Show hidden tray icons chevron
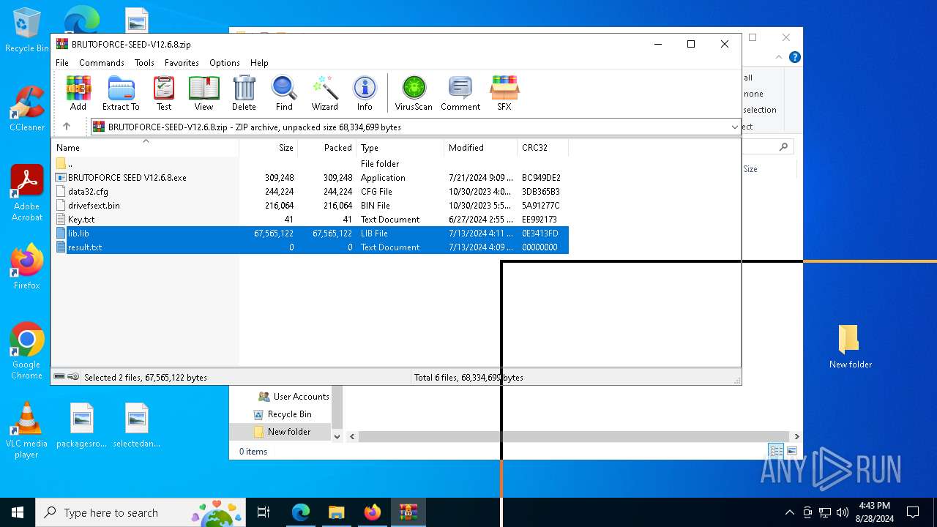Image resolution: width=937 pixels, height=527 pixels. click(789, 512)
